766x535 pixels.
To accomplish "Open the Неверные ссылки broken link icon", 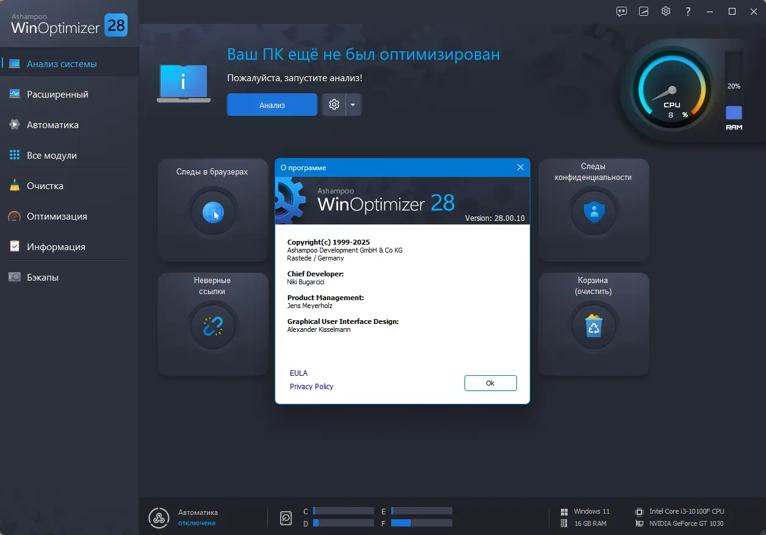I will coord(213,326).
